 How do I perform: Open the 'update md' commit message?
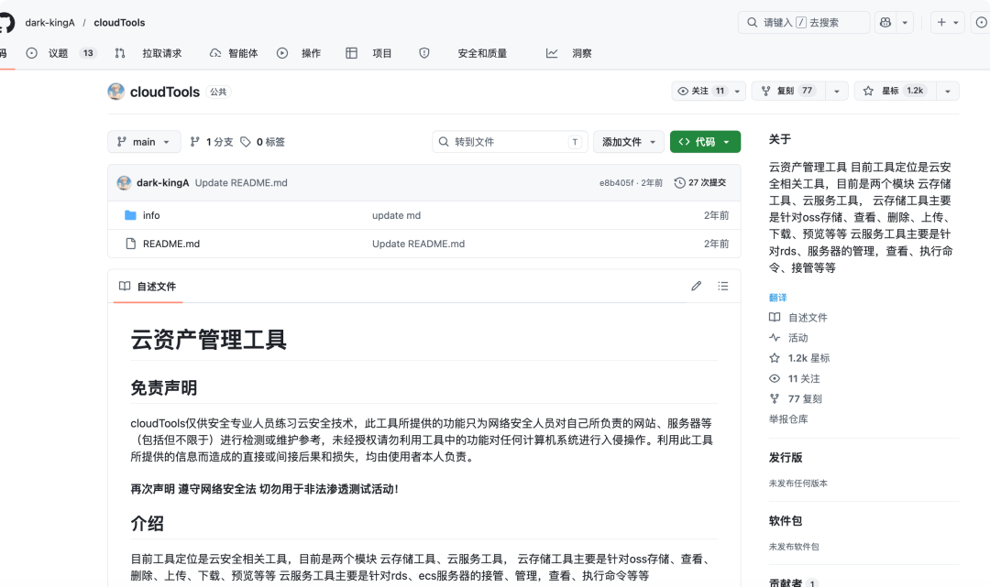click(x=397, y=215)
